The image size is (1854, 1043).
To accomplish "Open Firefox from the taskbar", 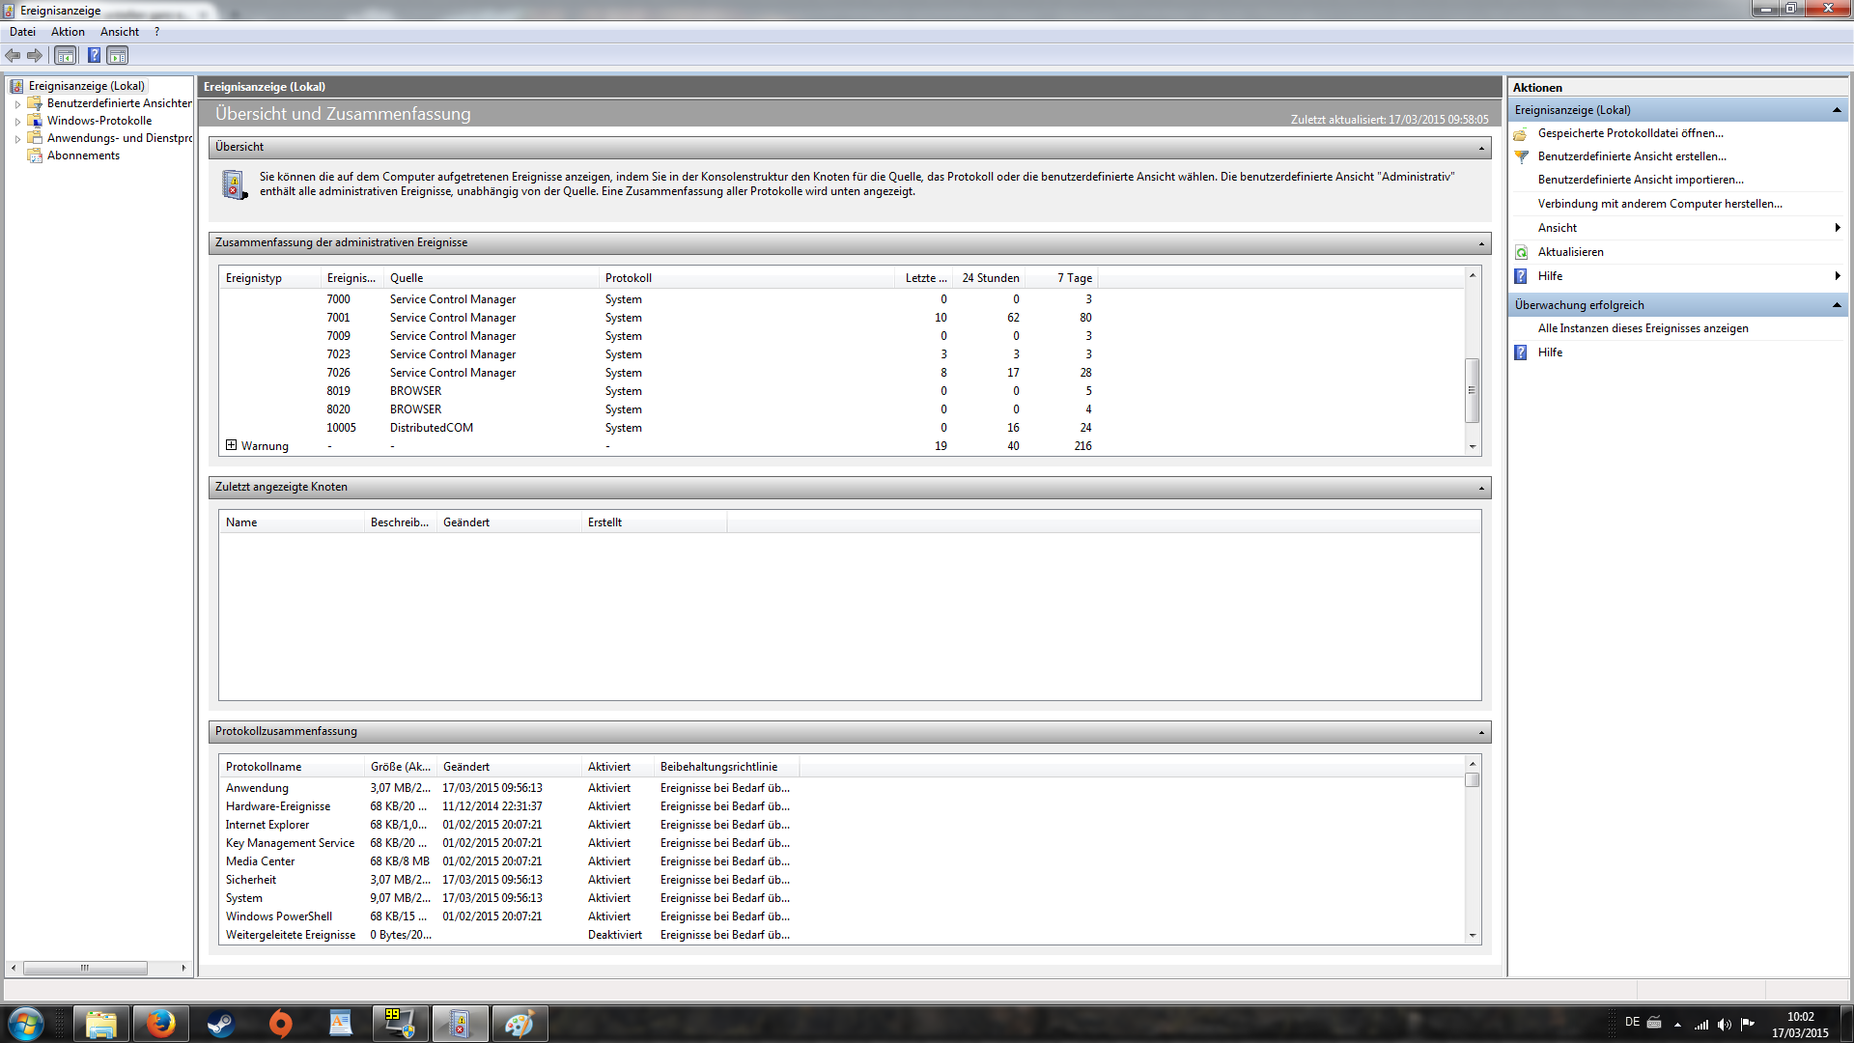I will [x=160, y=1024].
